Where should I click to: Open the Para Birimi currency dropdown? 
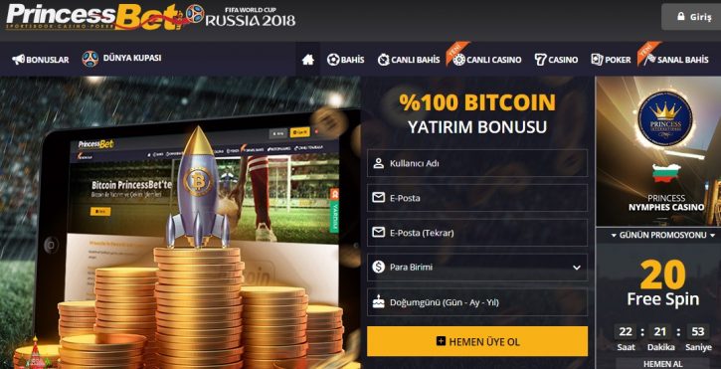pyautogui.click(x=477, y=268)
